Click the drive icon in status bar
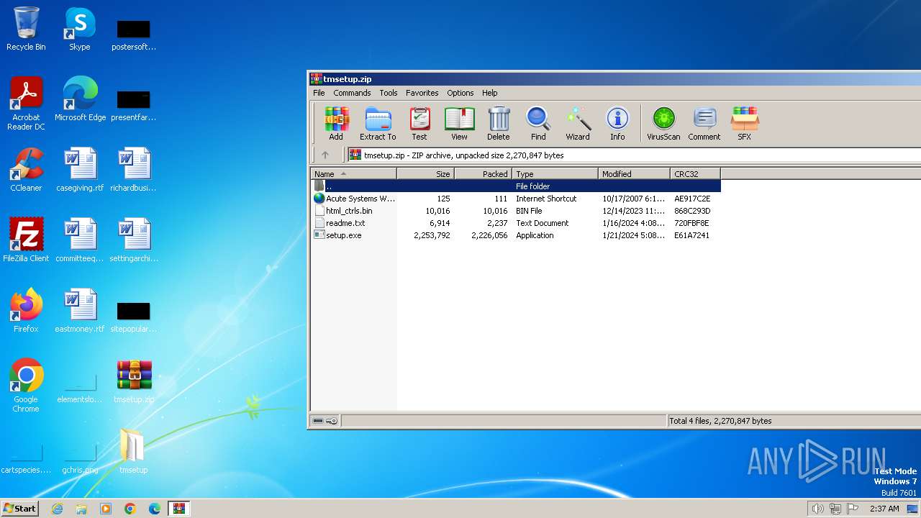921x518 pixels. click(318, 421)
